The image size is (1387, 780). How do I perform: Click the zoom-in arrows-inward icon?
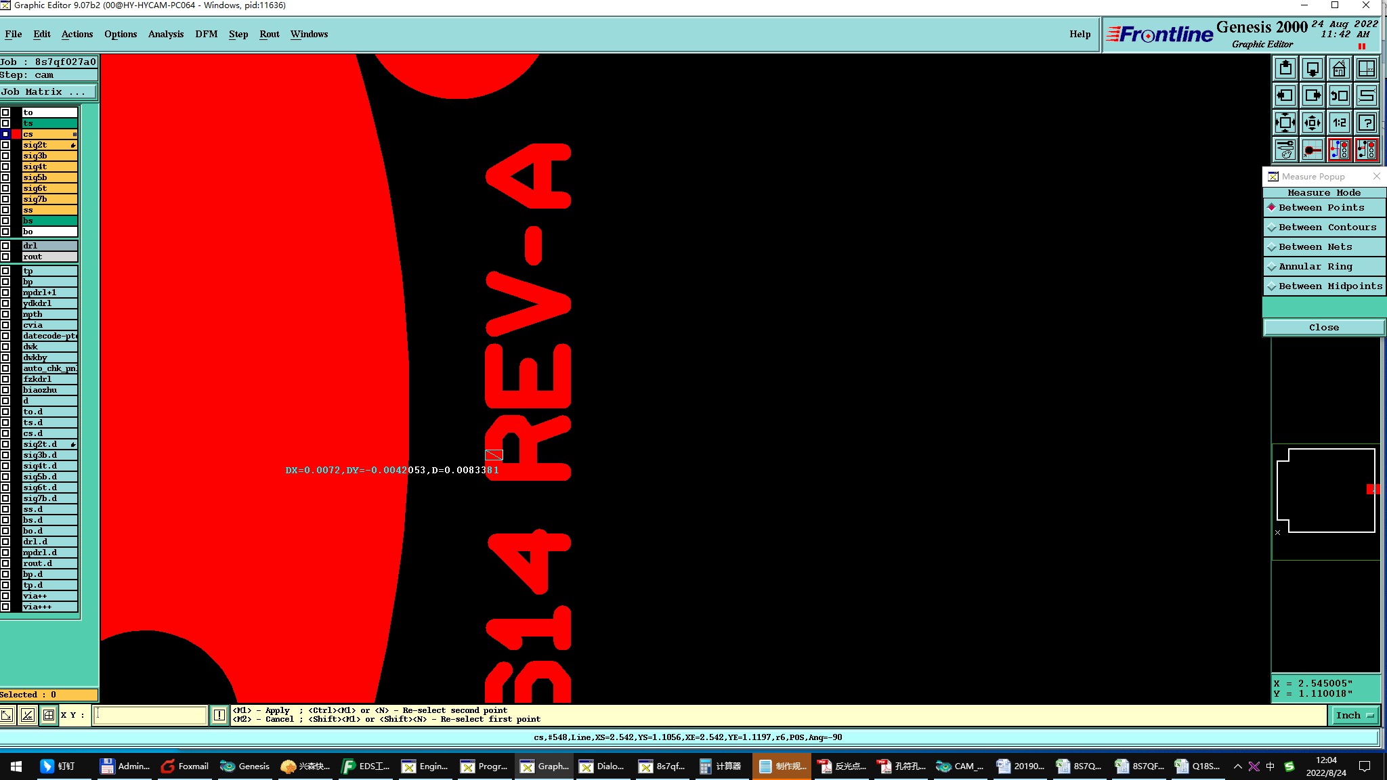pyautogui.click(x=1285, y=123)
